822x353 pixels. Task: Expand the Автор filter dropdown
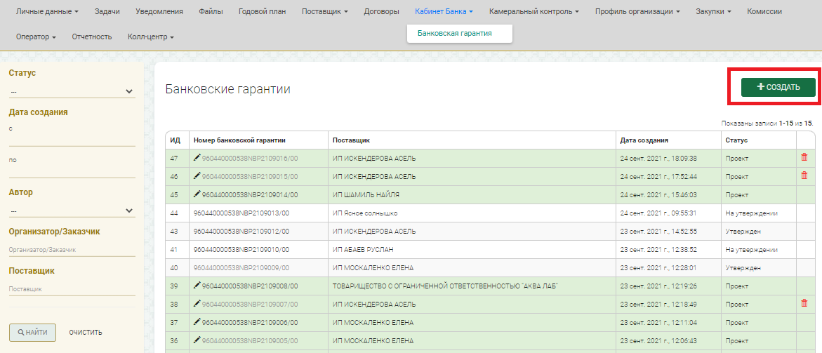72,211
